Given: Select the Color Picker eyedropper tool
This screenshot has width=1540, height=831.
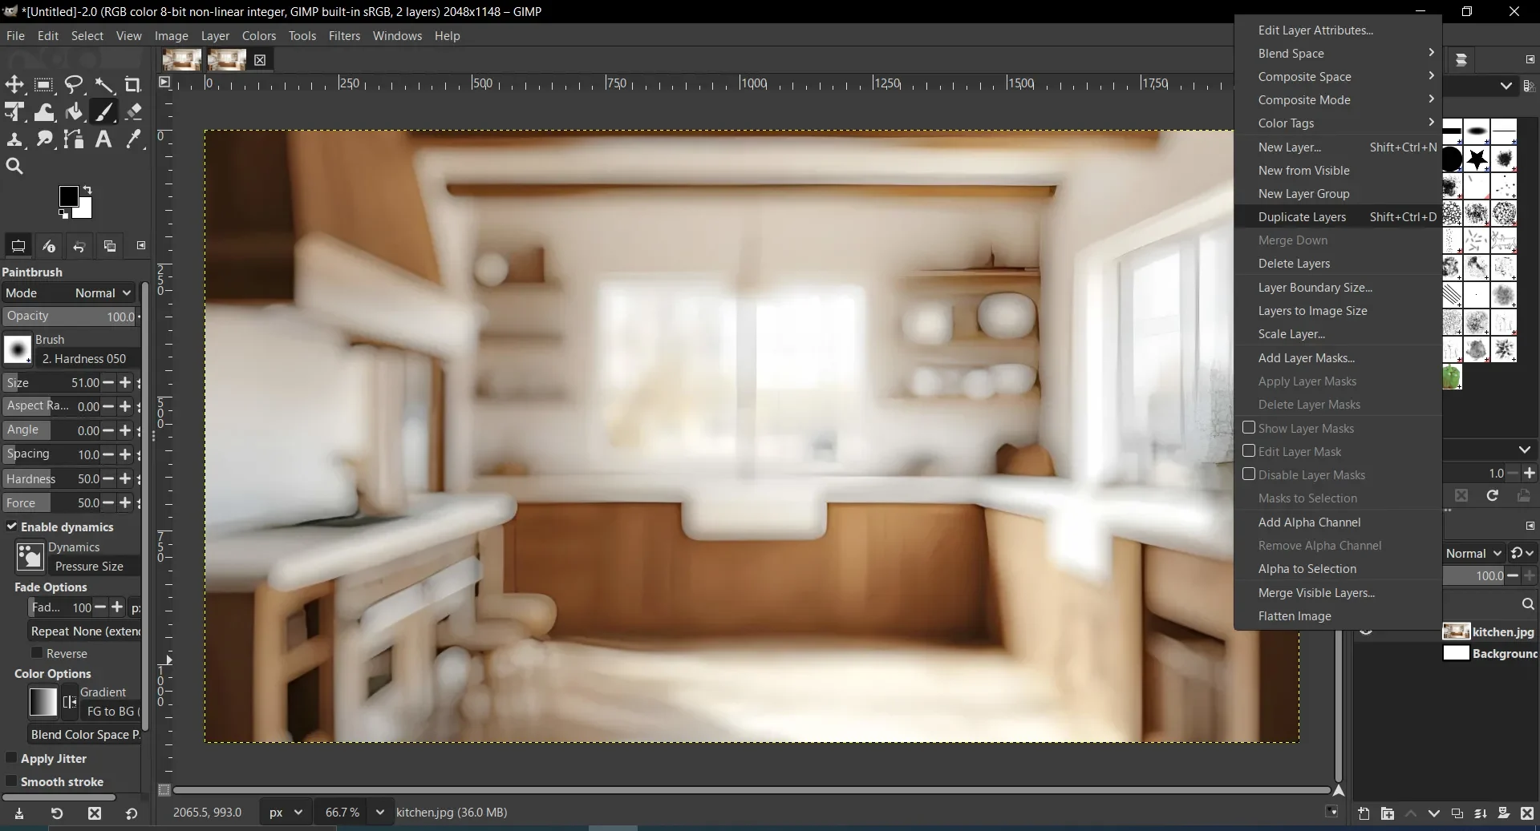Looking at the screenshot, I should (133, 139).
